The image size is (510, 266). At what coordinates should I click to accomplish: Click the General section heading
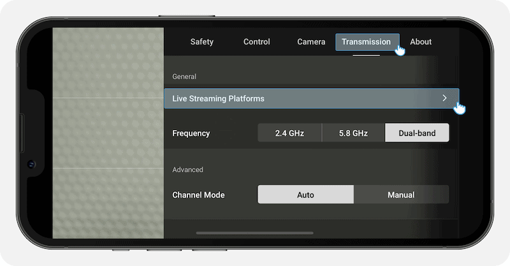[x=184, y=77]
